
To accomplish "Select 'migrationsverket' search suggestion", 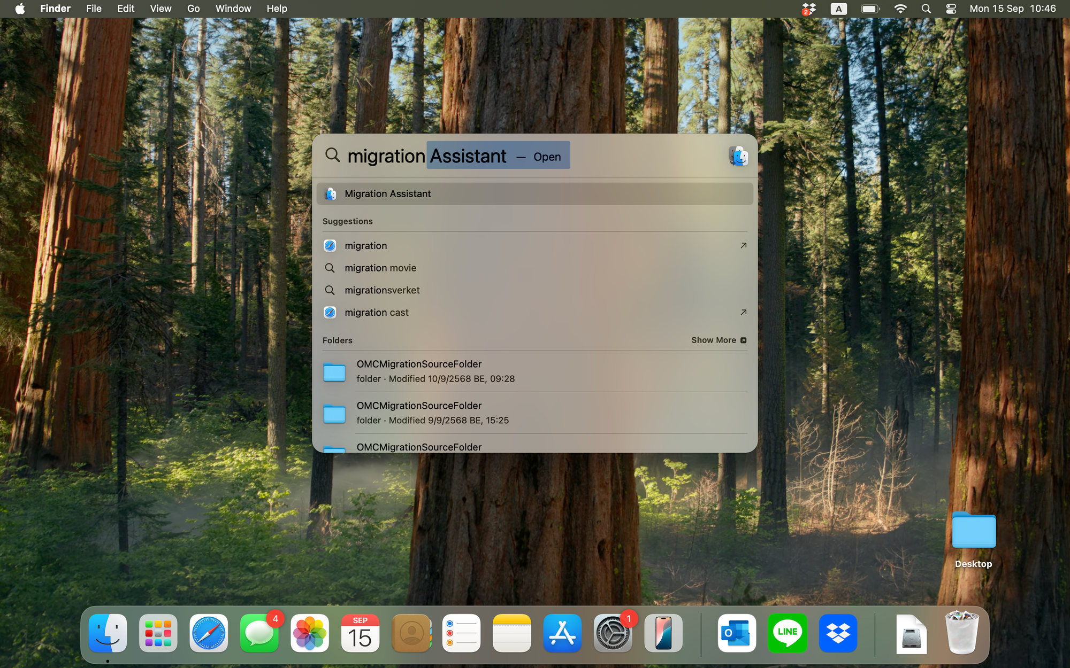I will pos(534,290).
